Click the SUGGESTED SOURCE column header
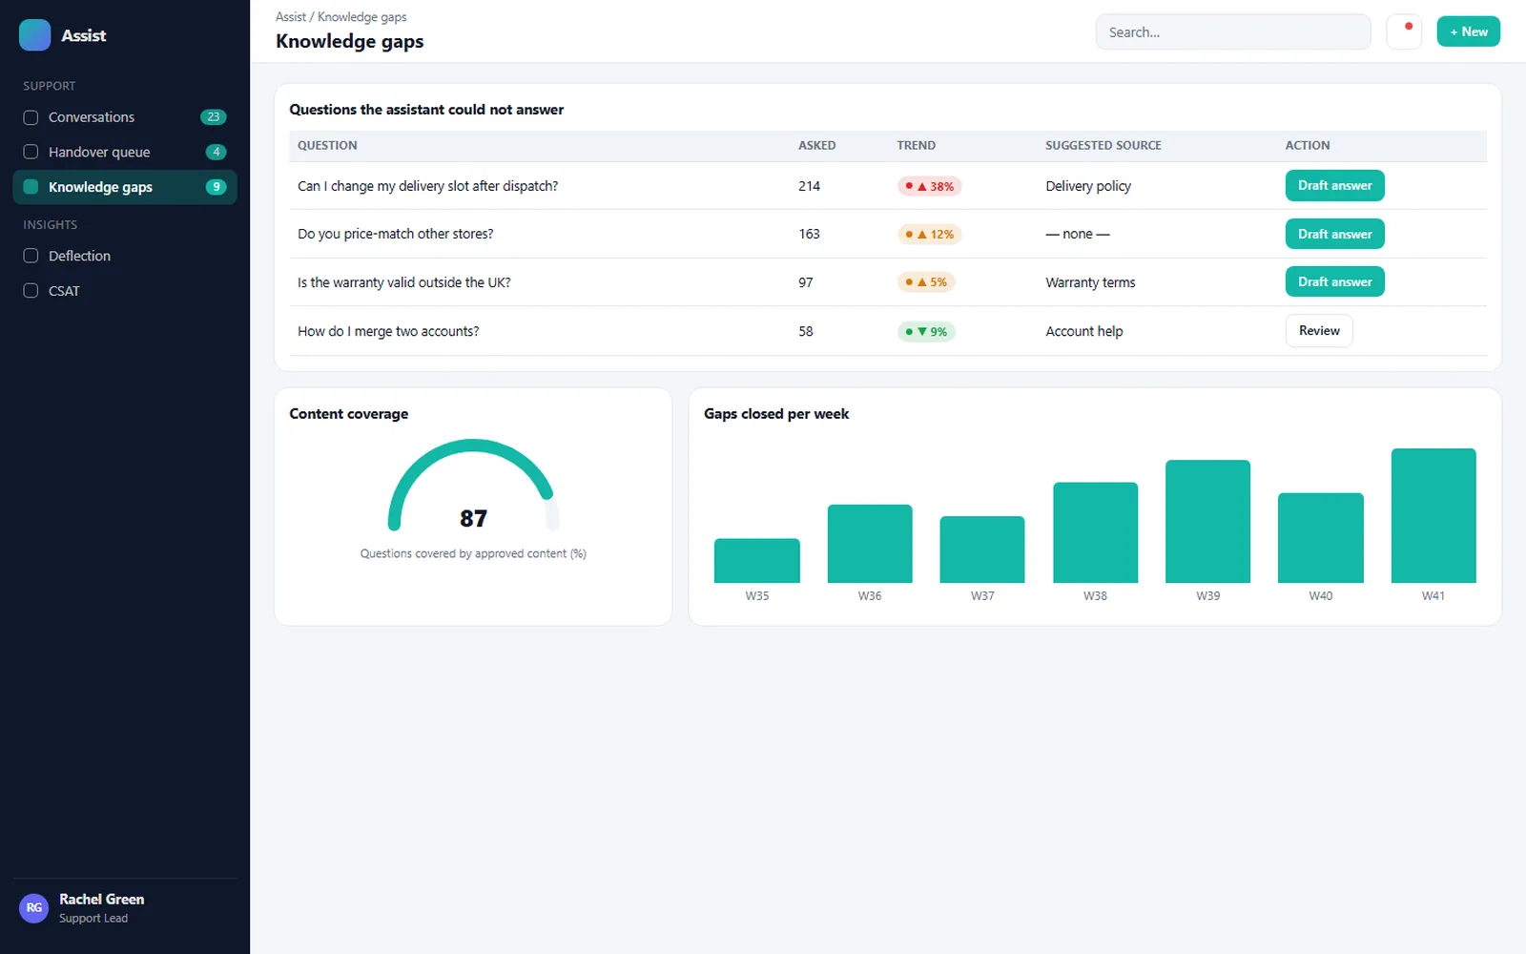 point(1103,145)
